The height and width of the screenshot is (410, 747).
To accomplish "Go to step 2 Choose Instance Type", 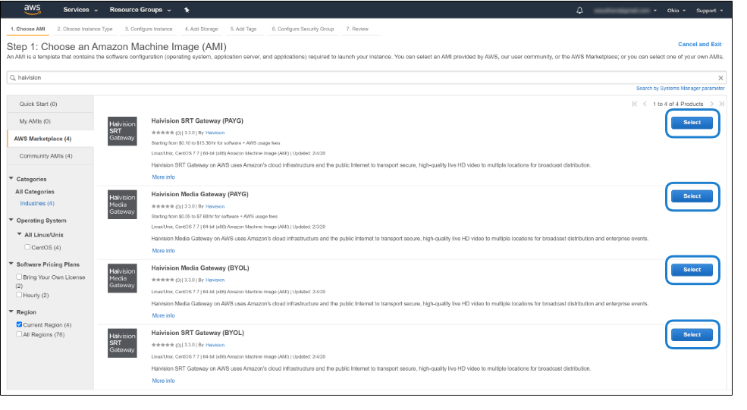I will click(85, 29).
